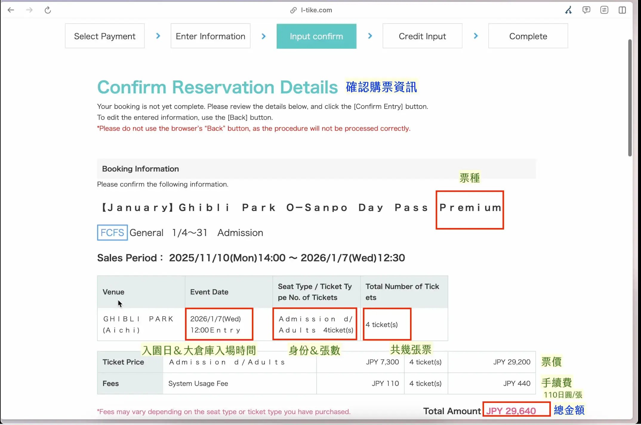Click the Credit Input step
The height and width of the screenshot is (425, 641).
coord(422,36)
